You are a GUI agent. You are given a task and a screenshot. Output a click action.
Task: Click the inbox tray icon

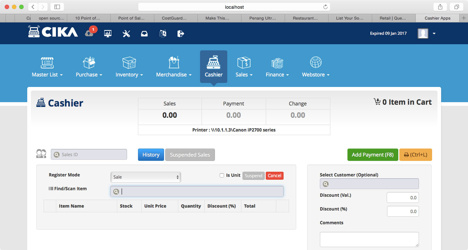(x=144, y=34)
